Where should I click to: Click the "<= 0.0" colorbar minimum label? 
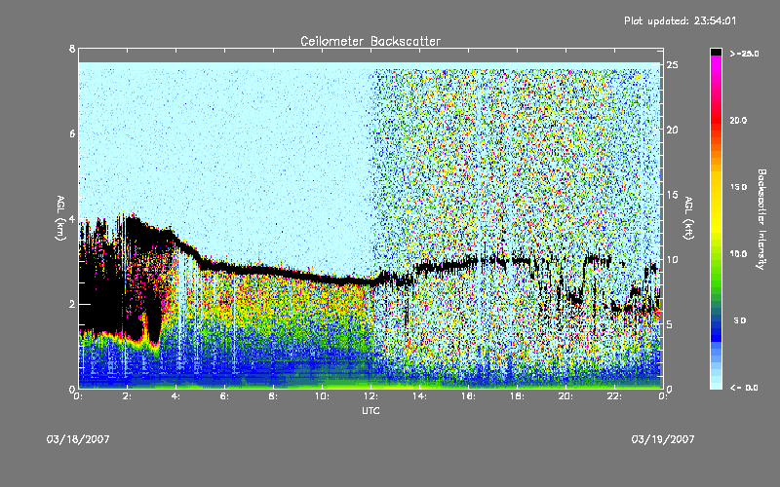744,388
